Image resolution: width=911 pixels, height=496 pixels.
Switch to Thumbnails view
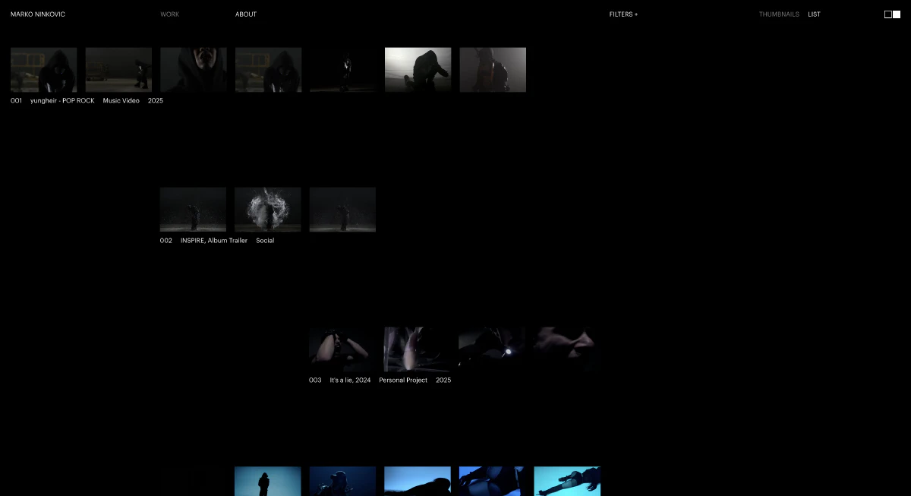point(779,14)
